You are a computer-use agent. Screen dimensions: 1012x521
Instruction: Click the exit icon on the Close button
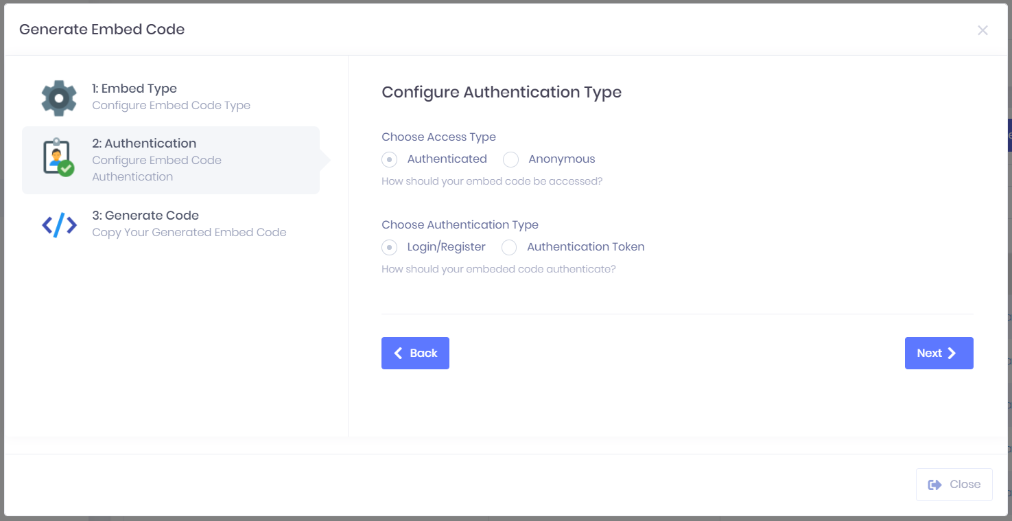(x=934, y=485)
